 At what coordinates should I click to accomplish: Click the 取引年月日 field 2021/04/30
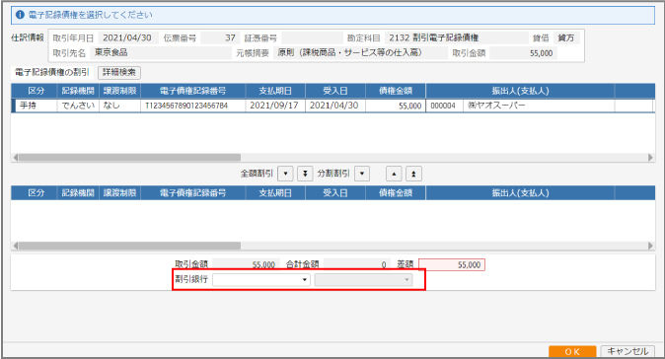[x=128, y=37]
